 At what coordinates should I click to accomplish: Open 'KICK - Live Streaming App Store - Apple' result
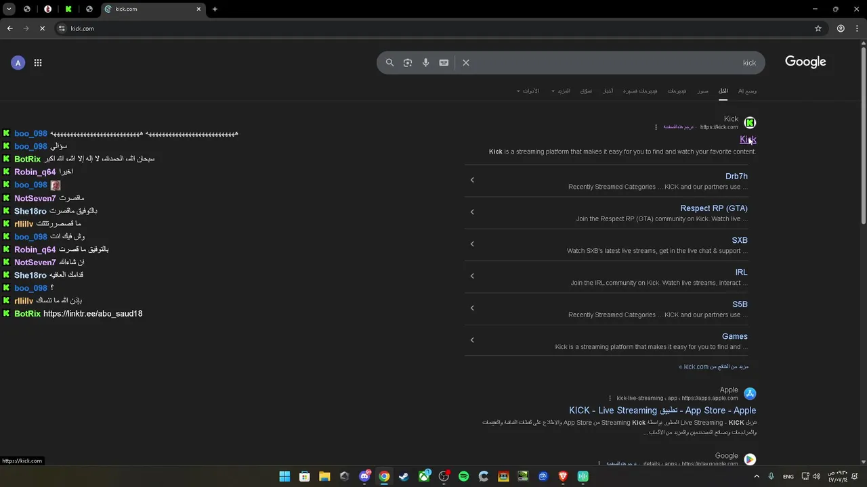pos(662,411)
